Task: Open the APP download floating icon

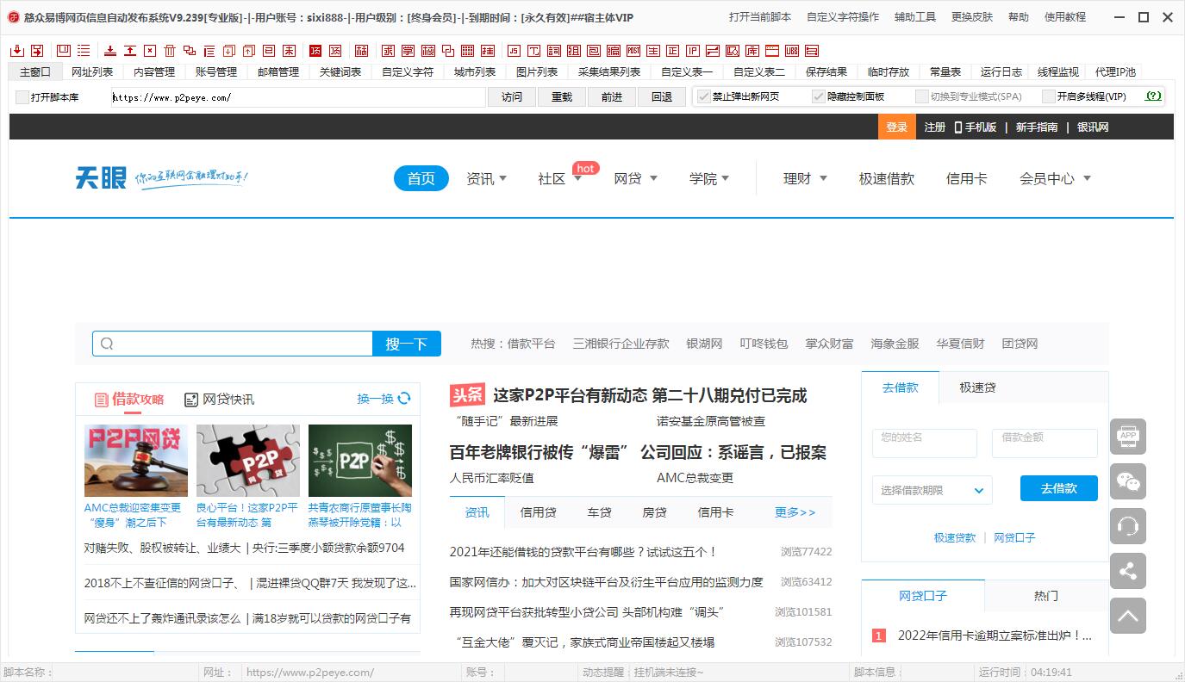Action: 1128,437
